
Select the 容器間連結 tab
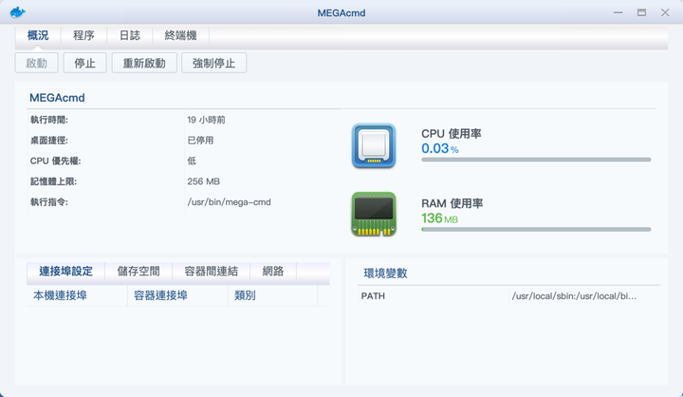tap(212, 272)
